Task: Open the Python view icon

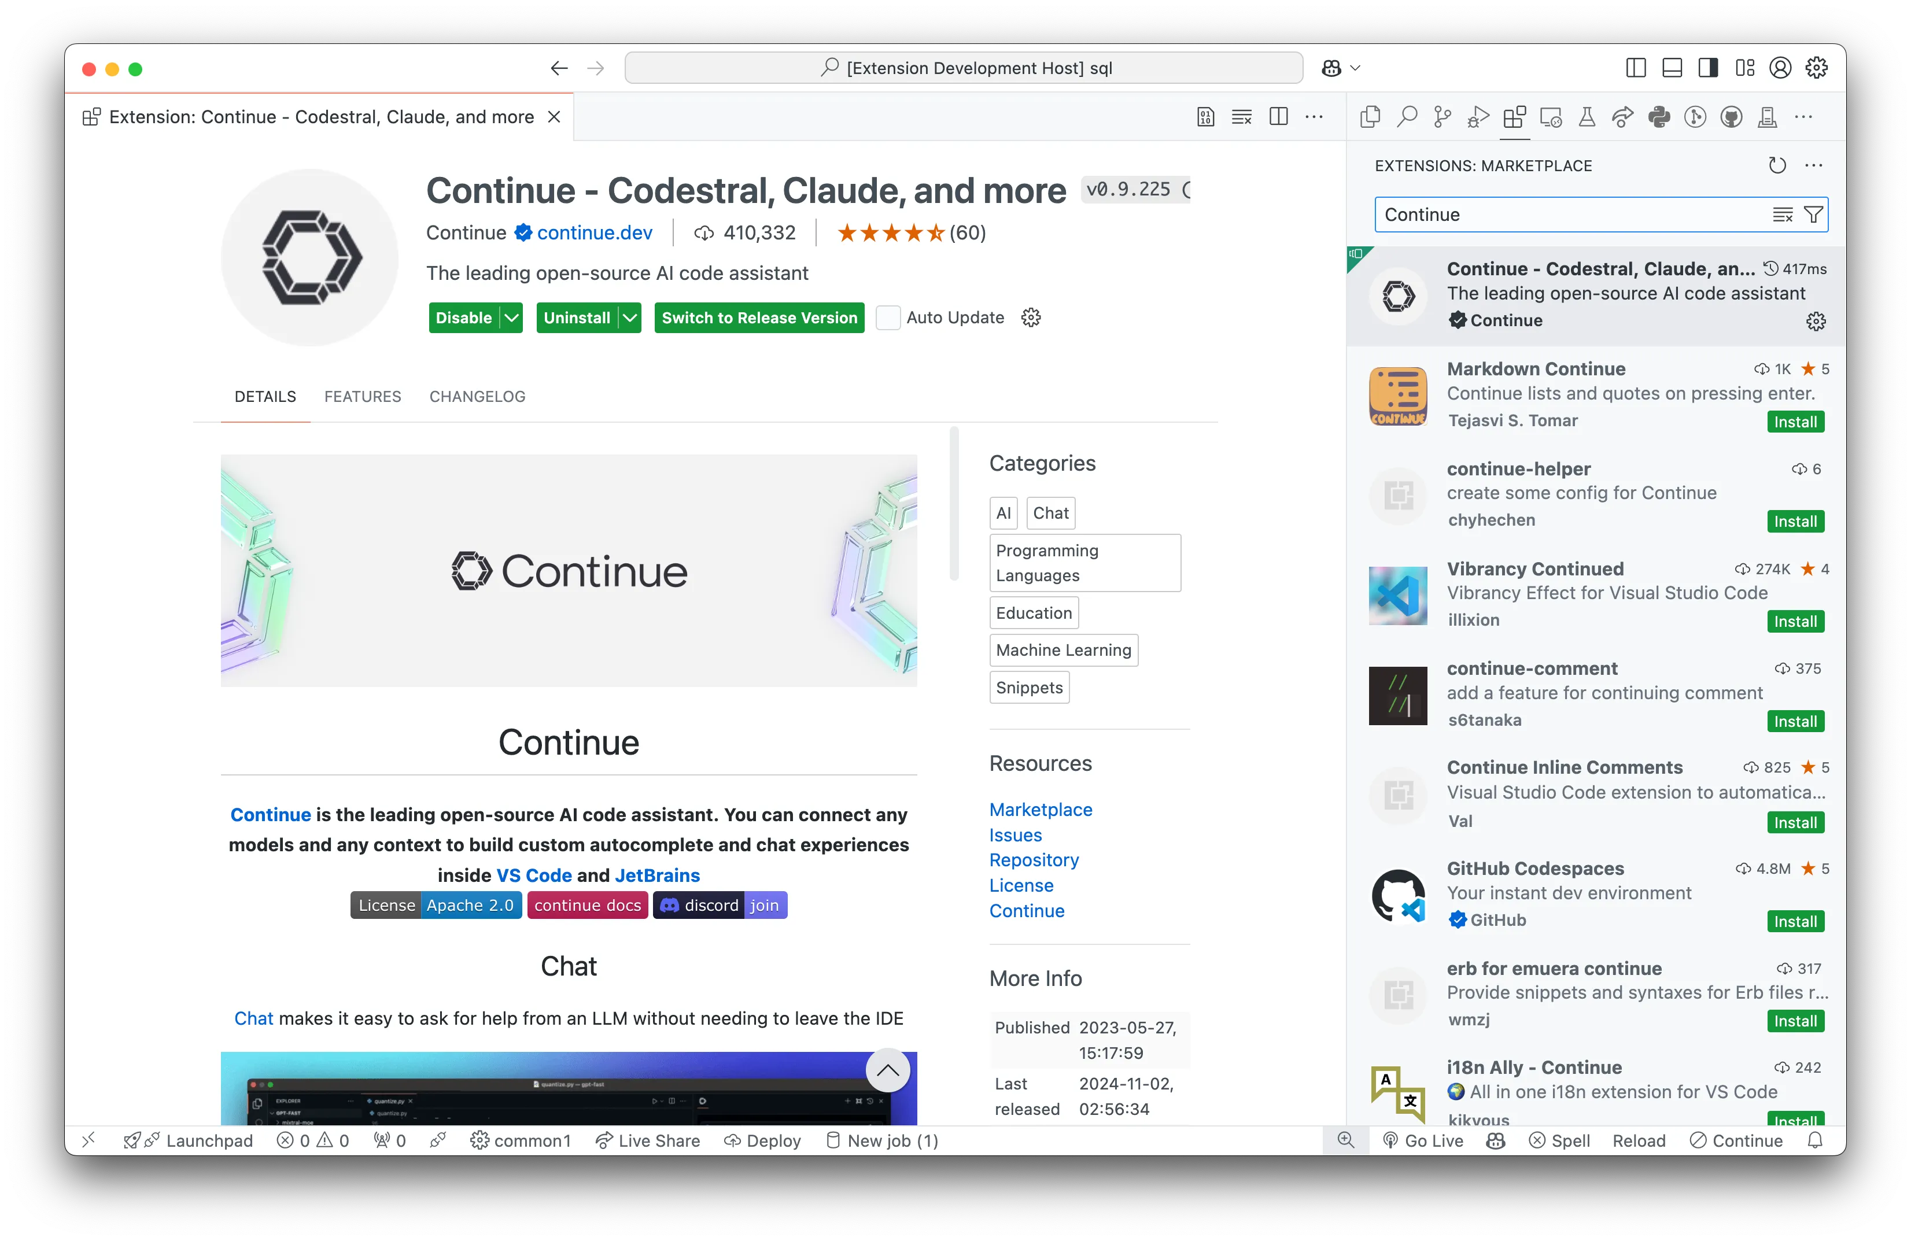Action: [x=1659, y=117]
